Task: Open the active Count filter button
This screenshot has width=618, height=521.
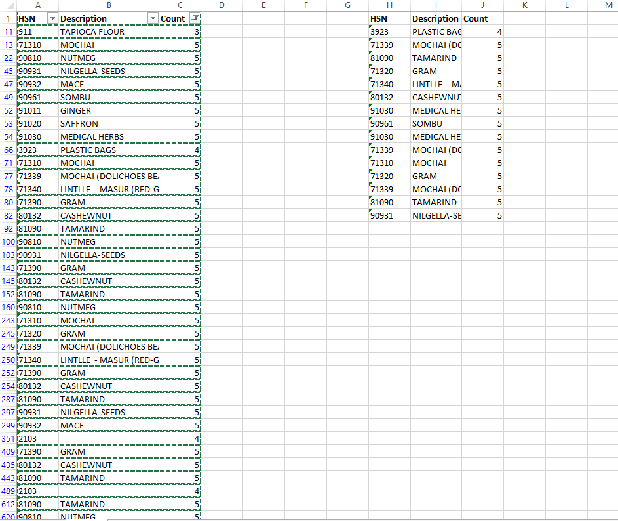Action: [195, 18]
